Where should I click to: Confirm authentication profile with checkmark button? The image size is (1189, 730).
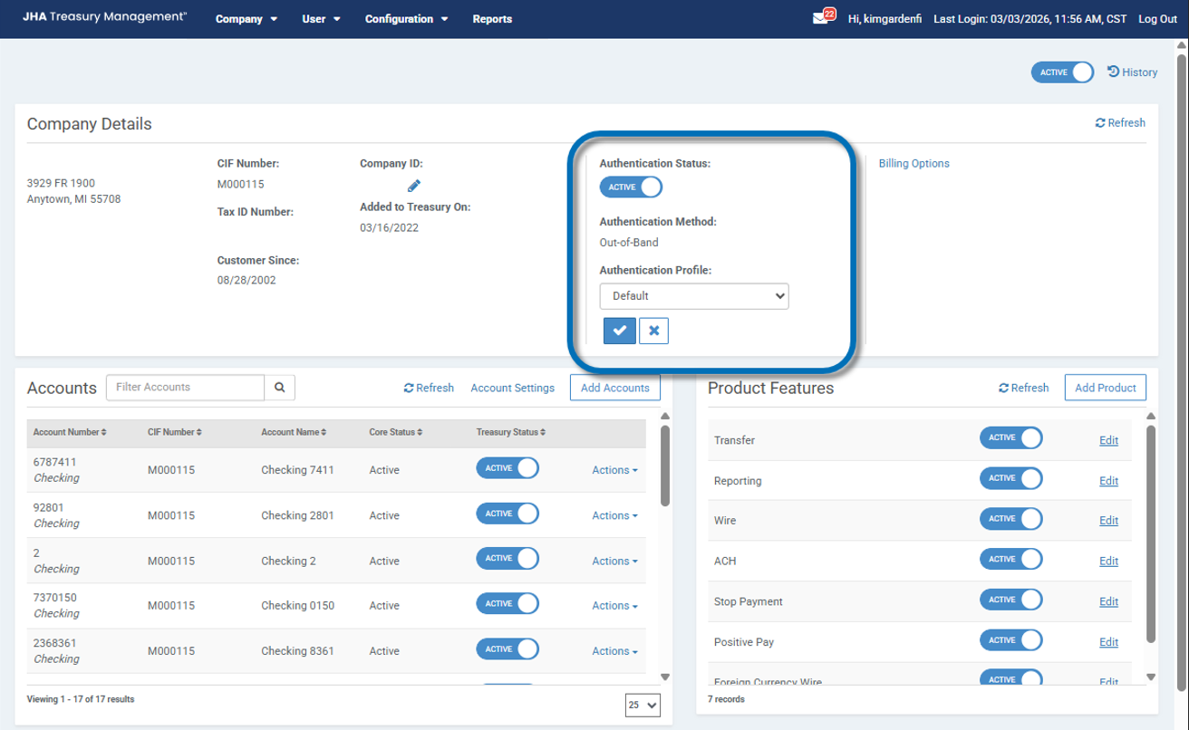pos(620,331)
